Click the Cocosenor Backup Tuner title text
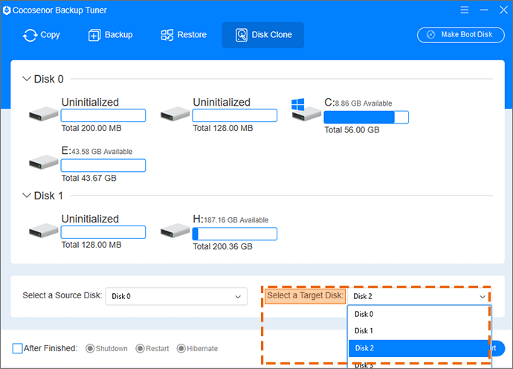Screen dimensions: 513x369 (59, 10)
